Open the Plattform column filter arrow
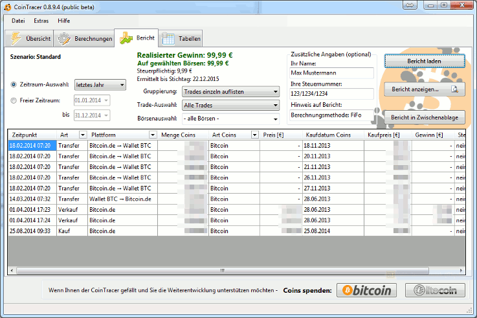This screenshot has height=318, width=477. 153,135
